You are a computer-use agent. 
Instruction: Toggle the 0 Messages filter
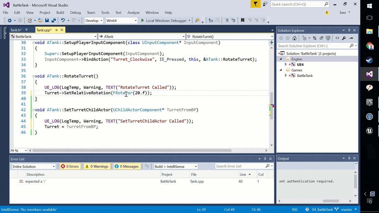pos(126,166)
